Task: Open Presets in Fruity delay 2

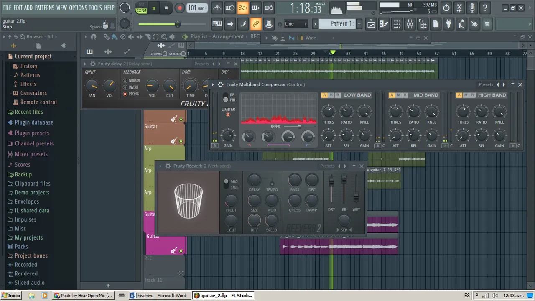Action: [x=201, y=64]
